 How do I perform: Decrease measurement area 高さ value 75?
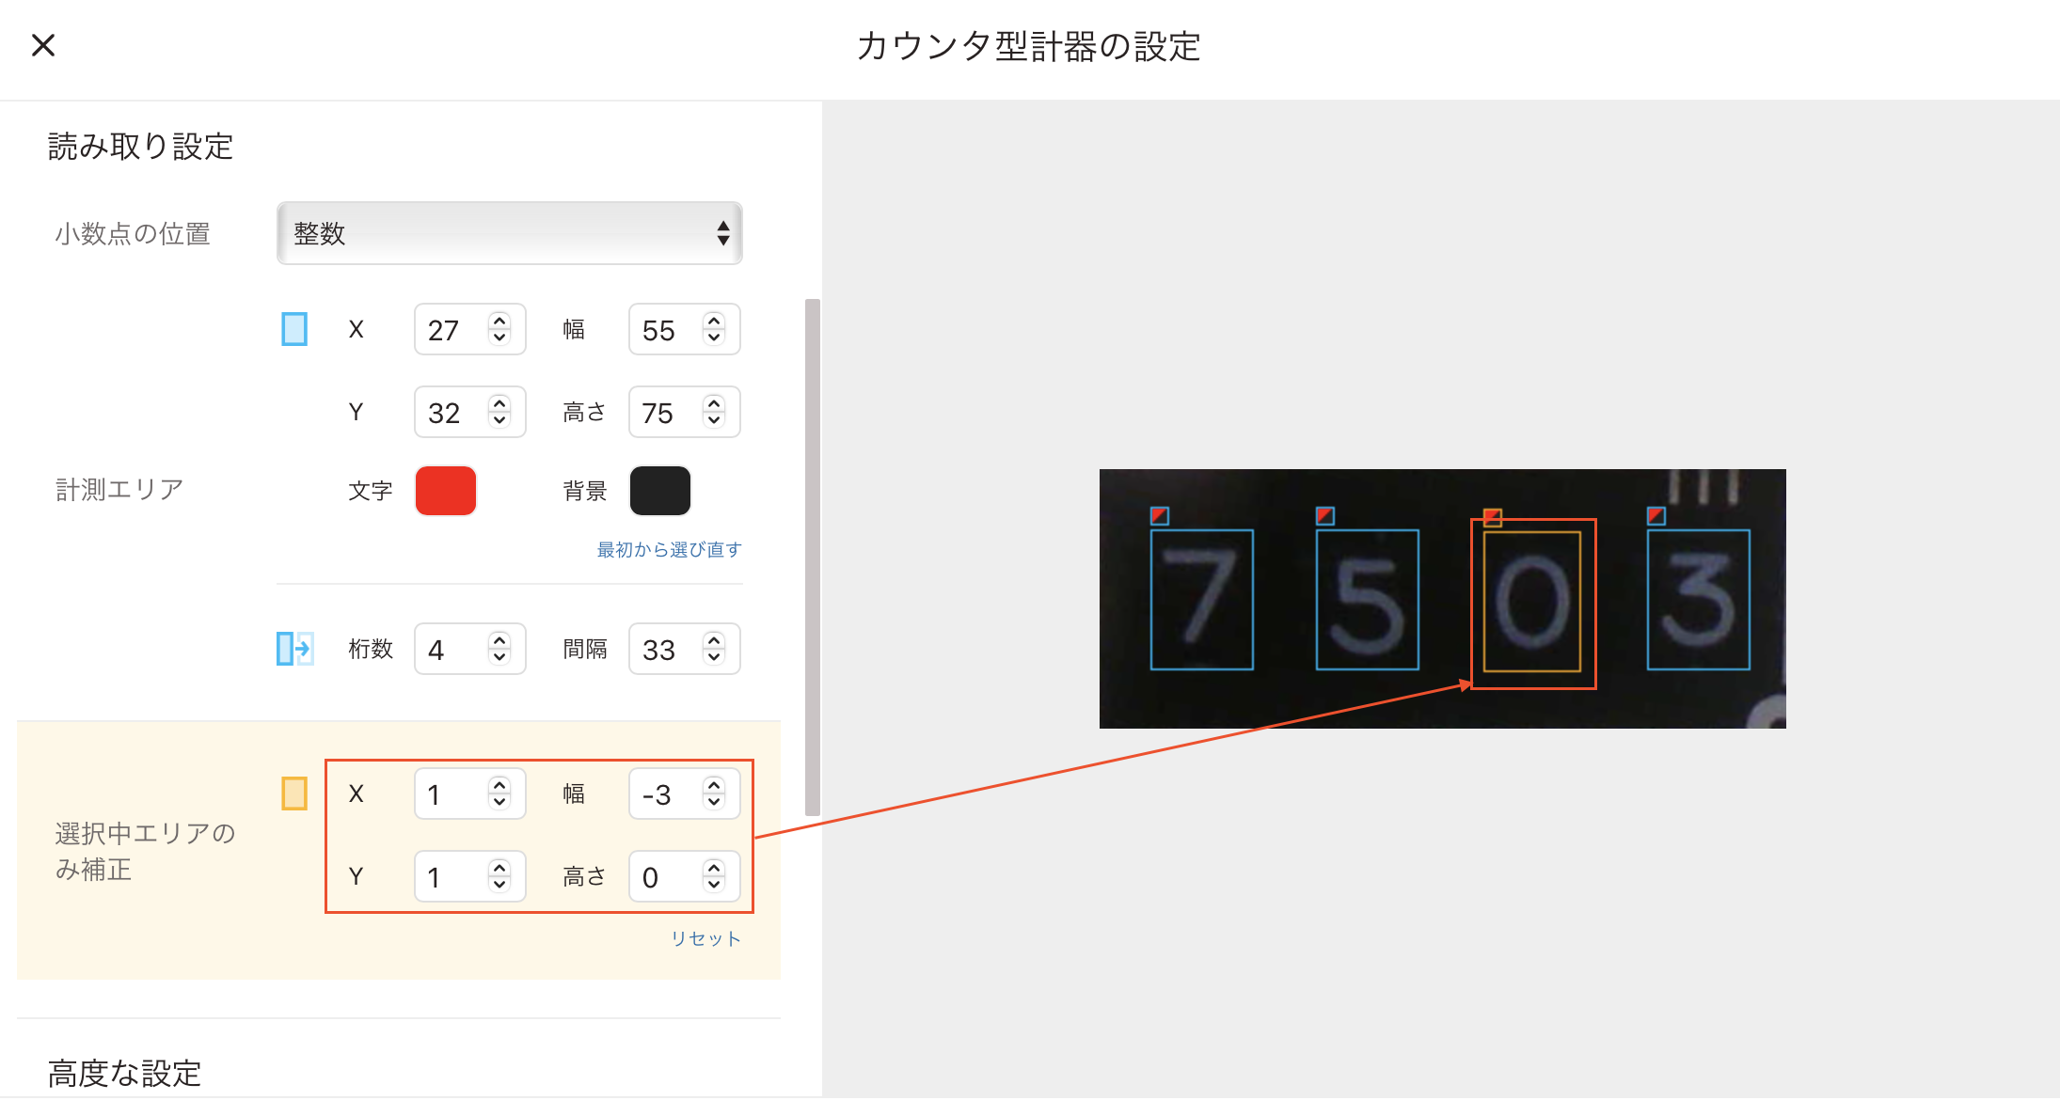(x=714, y=420)
